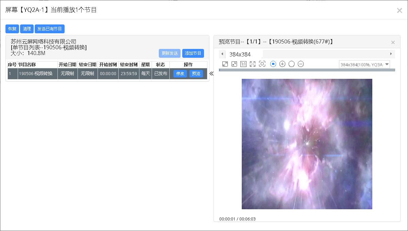Click the 状态 column header
Image resolution: width=408 pixels, height=231 pixels.
pyautogui.click(x=160, y=65)
